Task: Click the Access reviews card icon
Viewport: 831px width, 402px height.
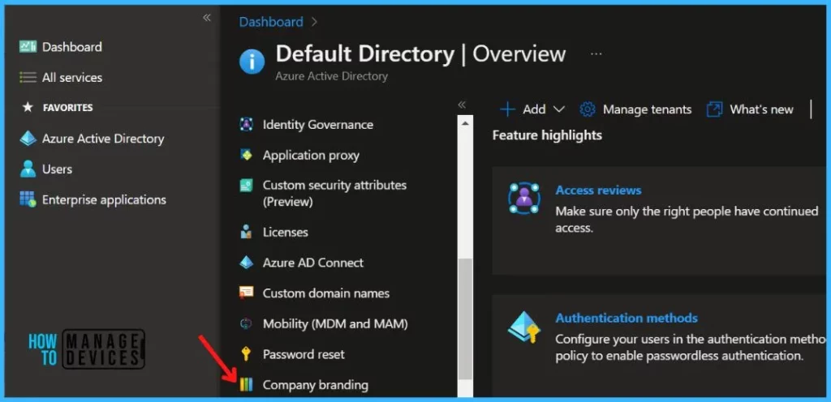Action: 523,199
